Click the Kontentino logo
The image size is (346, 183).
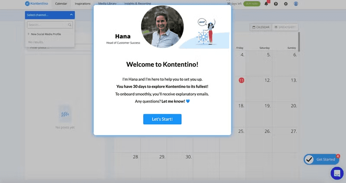37,3
